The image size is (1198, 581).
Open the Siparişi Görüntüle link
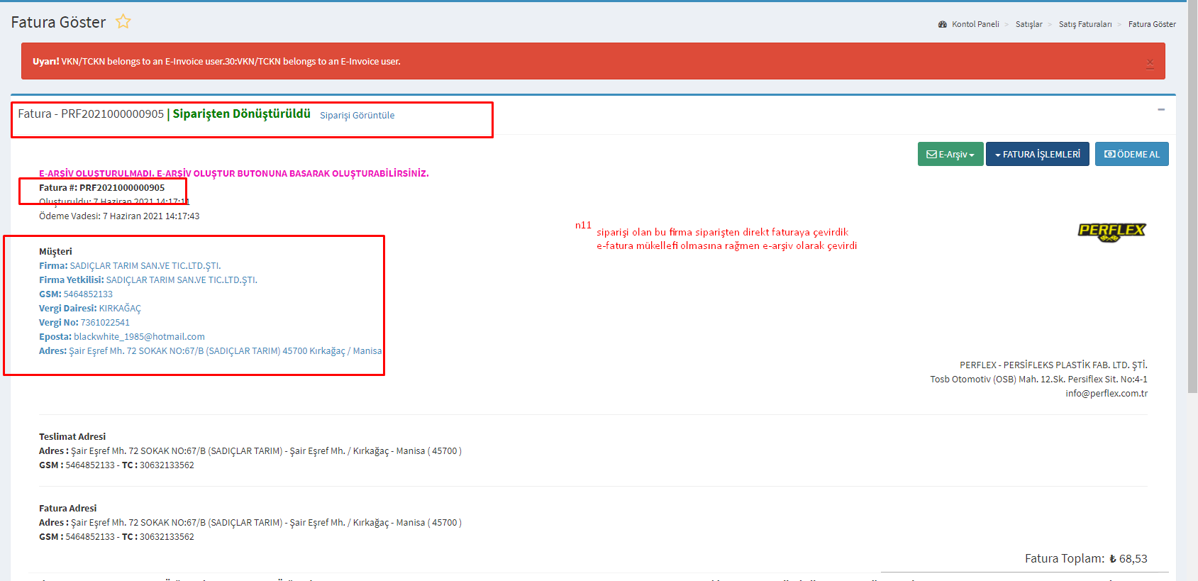coord(357,116)
